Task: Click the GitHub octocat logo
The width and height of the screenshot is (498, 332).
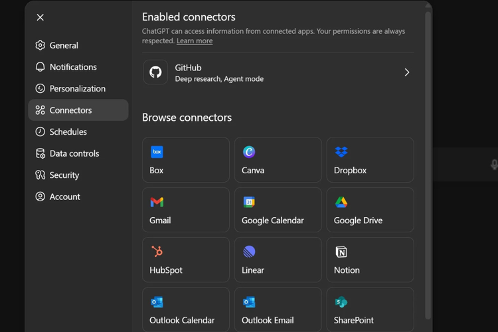Action: (155, 72)
